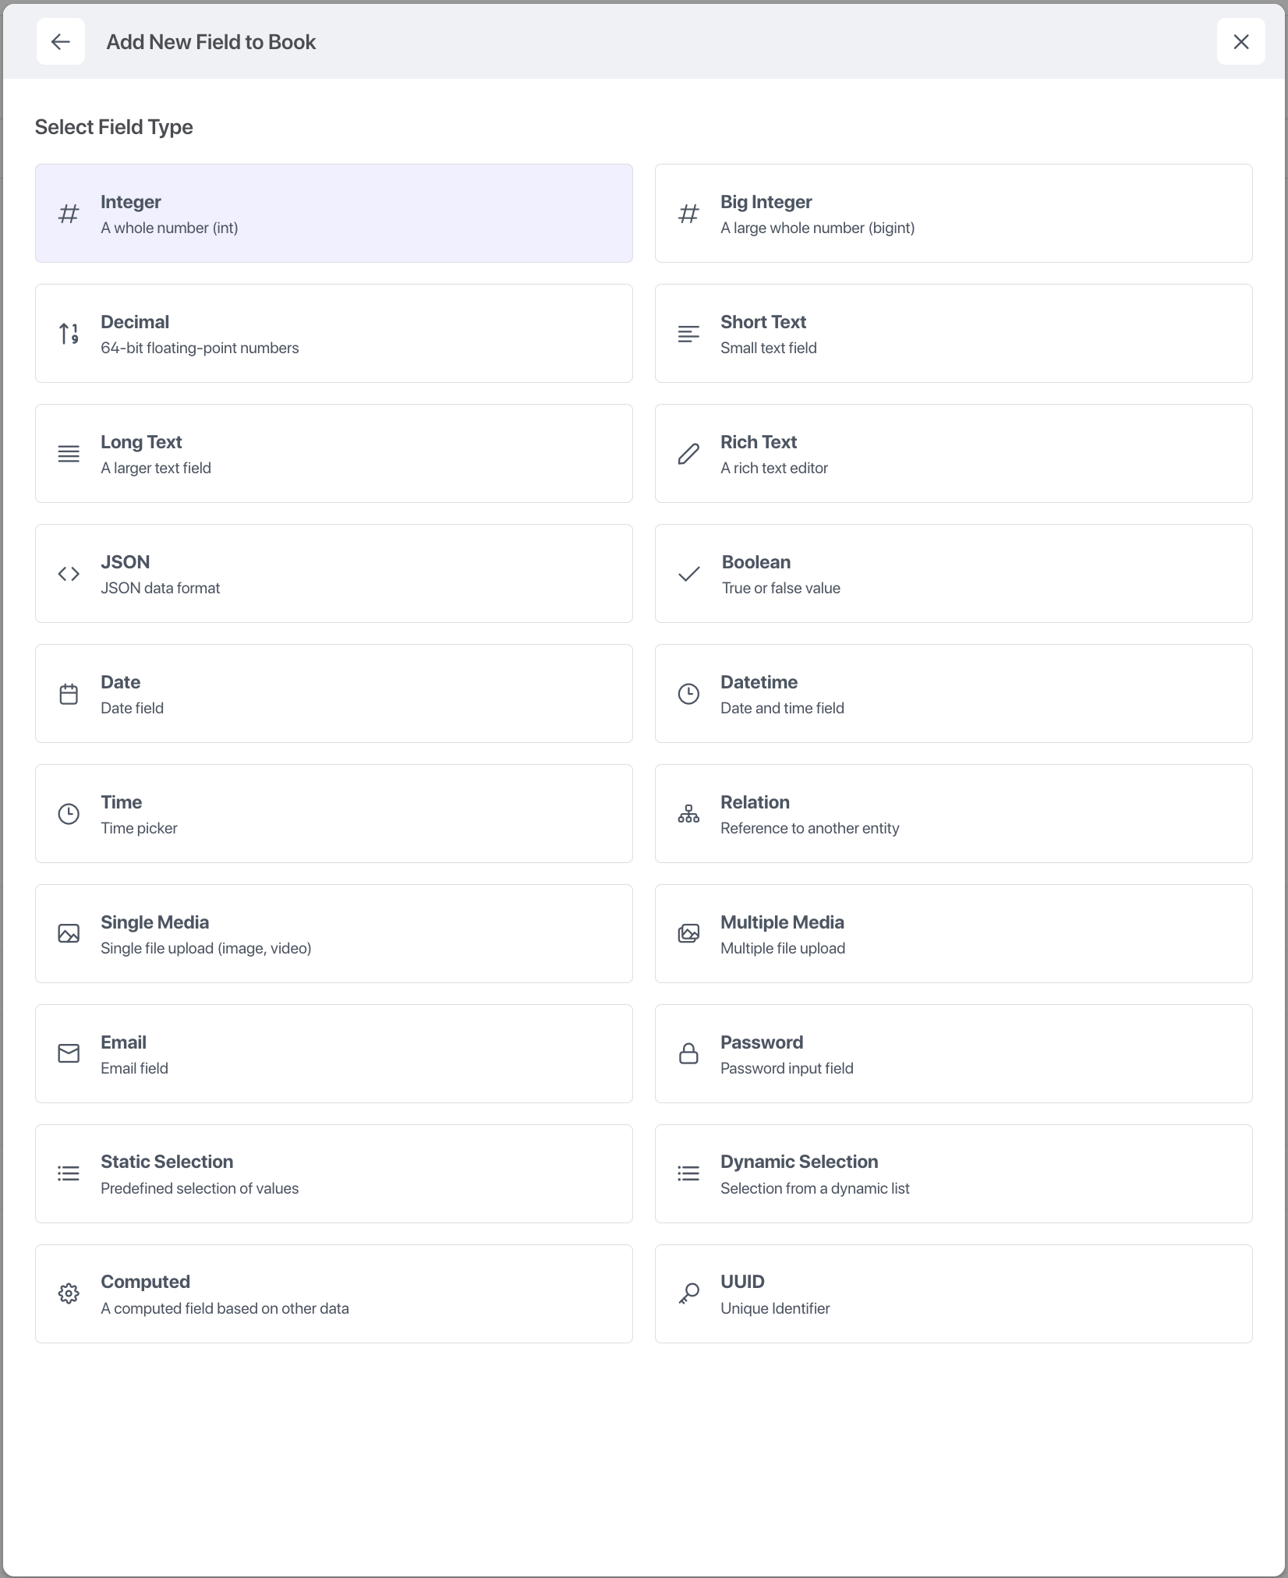
Task: Click the Date calendar icon
Action: pos(69,694)
